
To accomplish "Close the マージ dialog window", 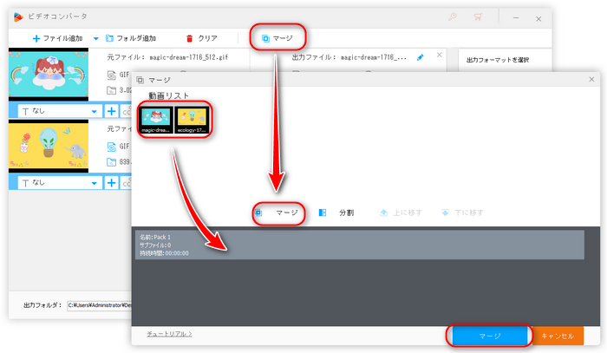I will click(x=591, y=79).
